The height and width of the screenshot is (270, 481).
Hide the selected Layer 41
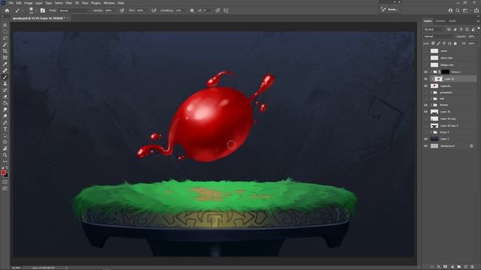coord(425,79)
